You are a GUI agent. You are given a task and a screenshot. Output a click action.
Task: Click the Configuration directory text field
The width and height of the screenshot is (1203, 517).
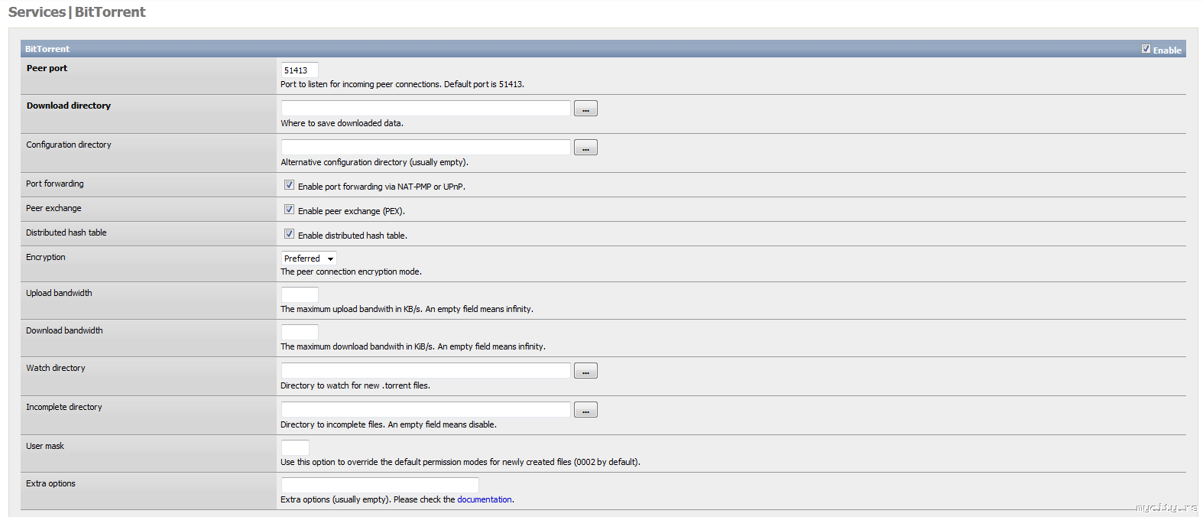426,148
